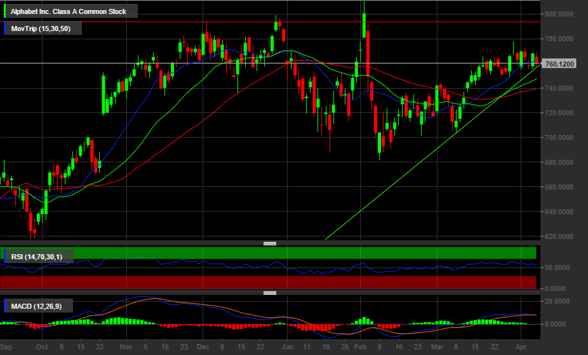
Task: Click the 660.0000 price axis label
Action: pos(559,187)
